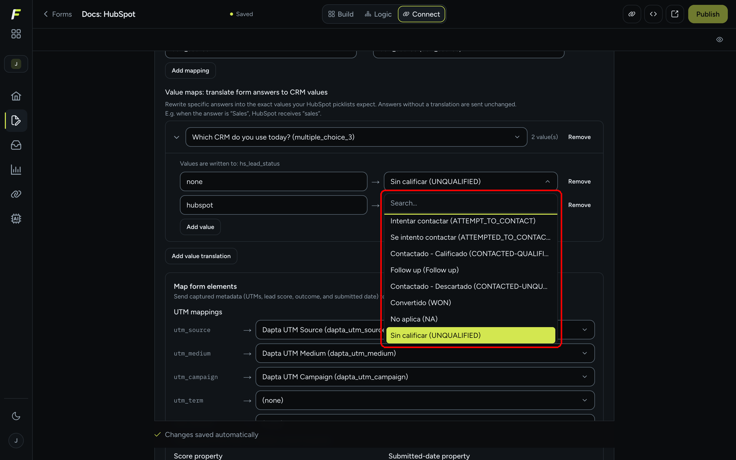
Task: Open the utm_campaign property dropdown
Action: coord(425,377)
